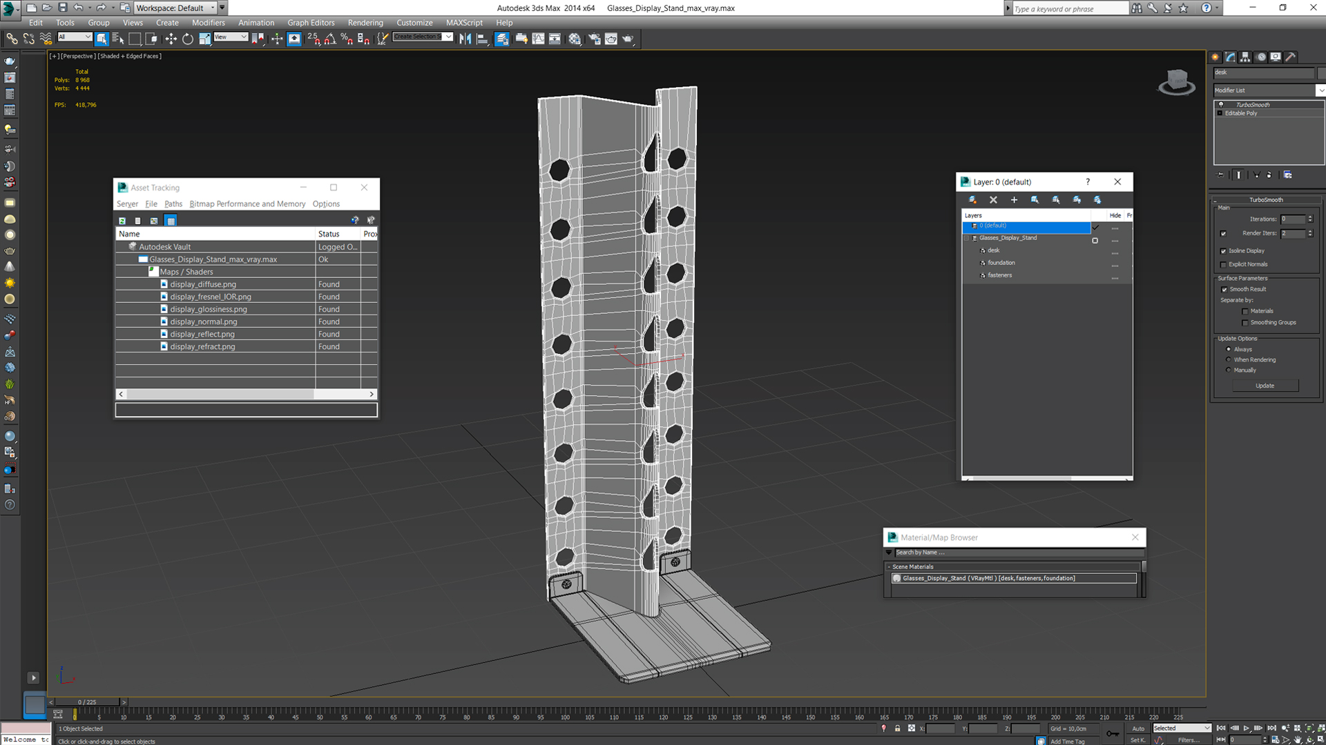Image resolution: width=1326 pixels, height=745 pixels.
Task: Open Select by Name dialog
Action: (x=118, y=39)
